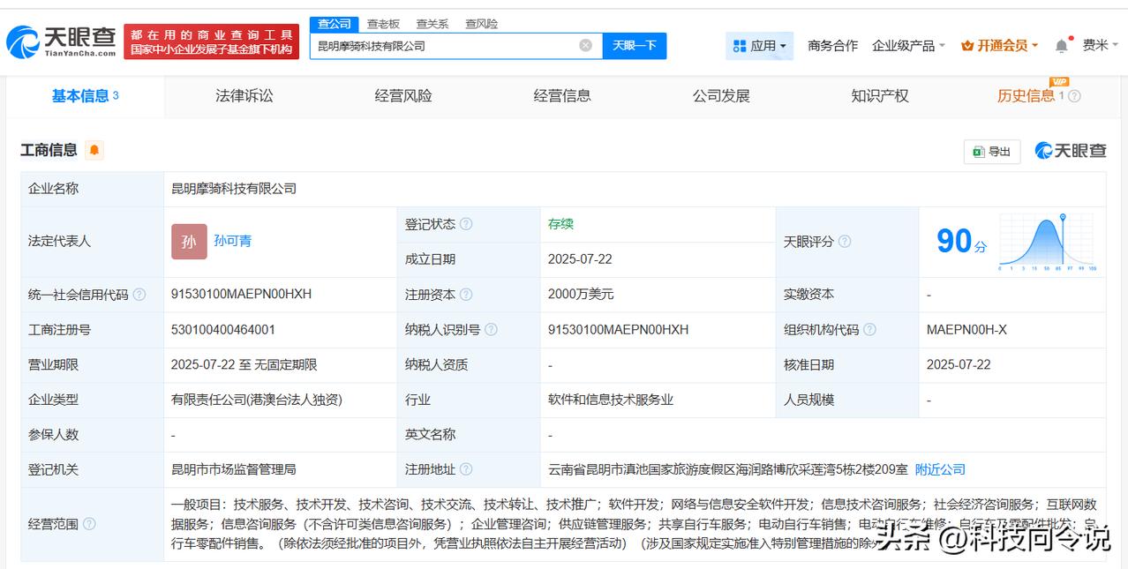The height and width of the screenshot is (569, 1128).
Task: Click the 导出 export button
Action: (992, 152)
